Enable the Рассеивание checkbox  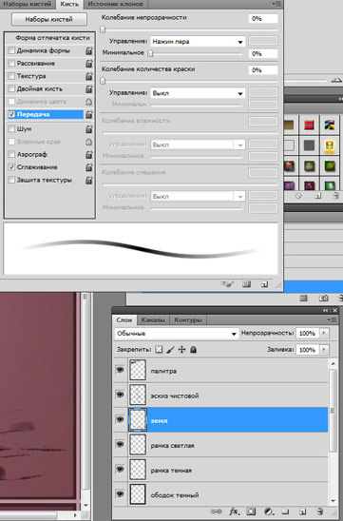pos(11,63)
